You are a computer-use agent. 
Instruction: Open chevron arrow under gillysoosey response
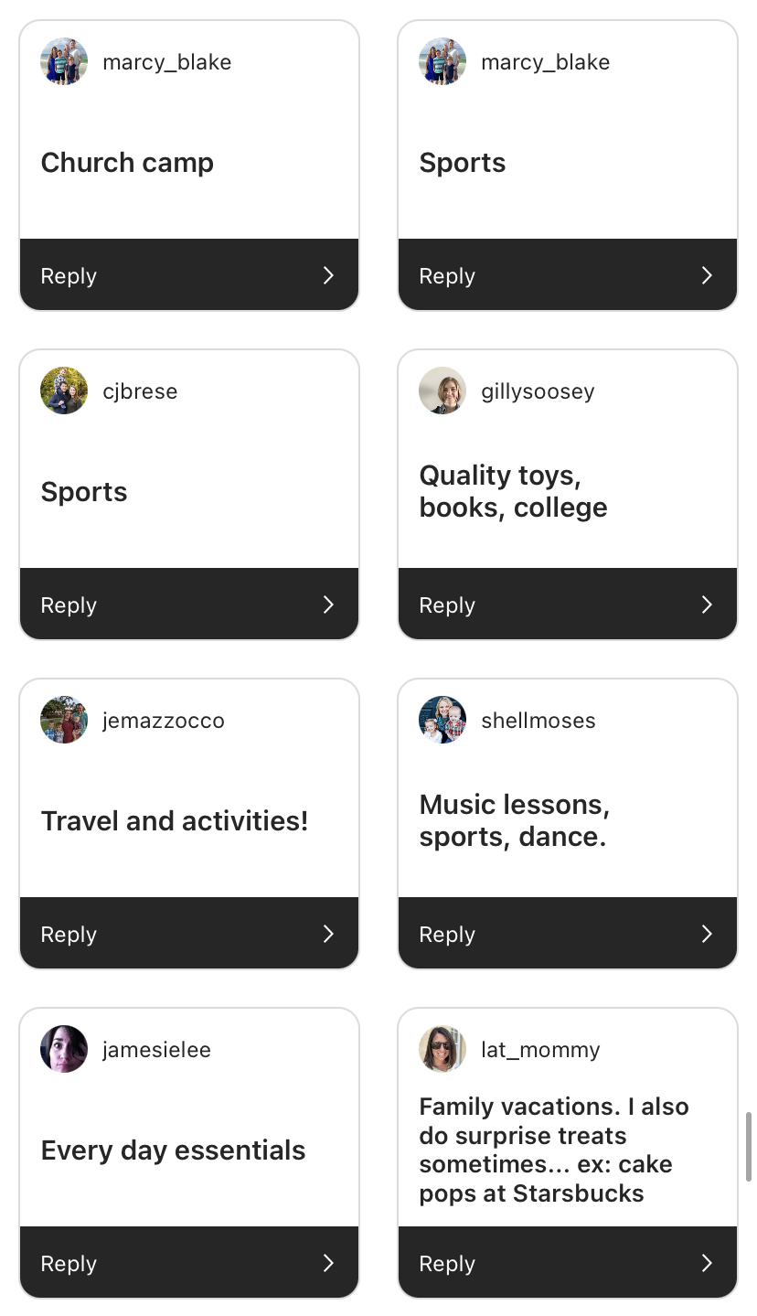(707, 605)
